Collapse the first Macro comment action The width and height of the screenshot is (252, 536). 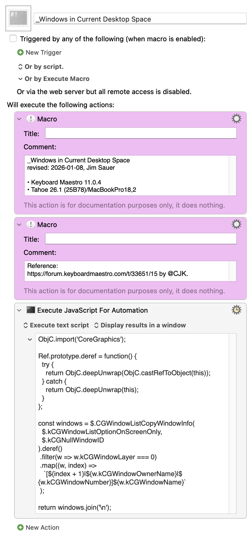click(x=19, y=119)
